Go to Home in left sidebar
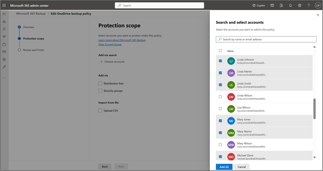 click(x=4, y=22)
